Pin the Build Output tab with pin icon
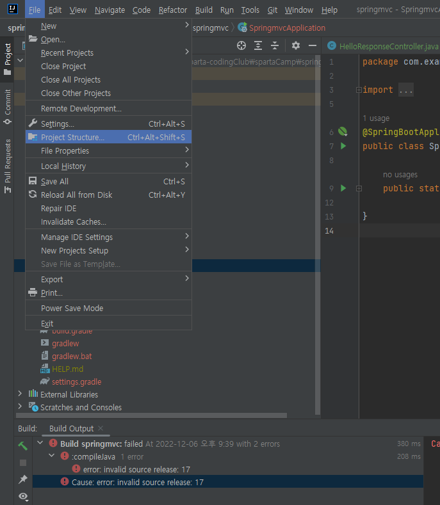The height and width of the screenshot is (505, 440). click(x=23, y=479)
